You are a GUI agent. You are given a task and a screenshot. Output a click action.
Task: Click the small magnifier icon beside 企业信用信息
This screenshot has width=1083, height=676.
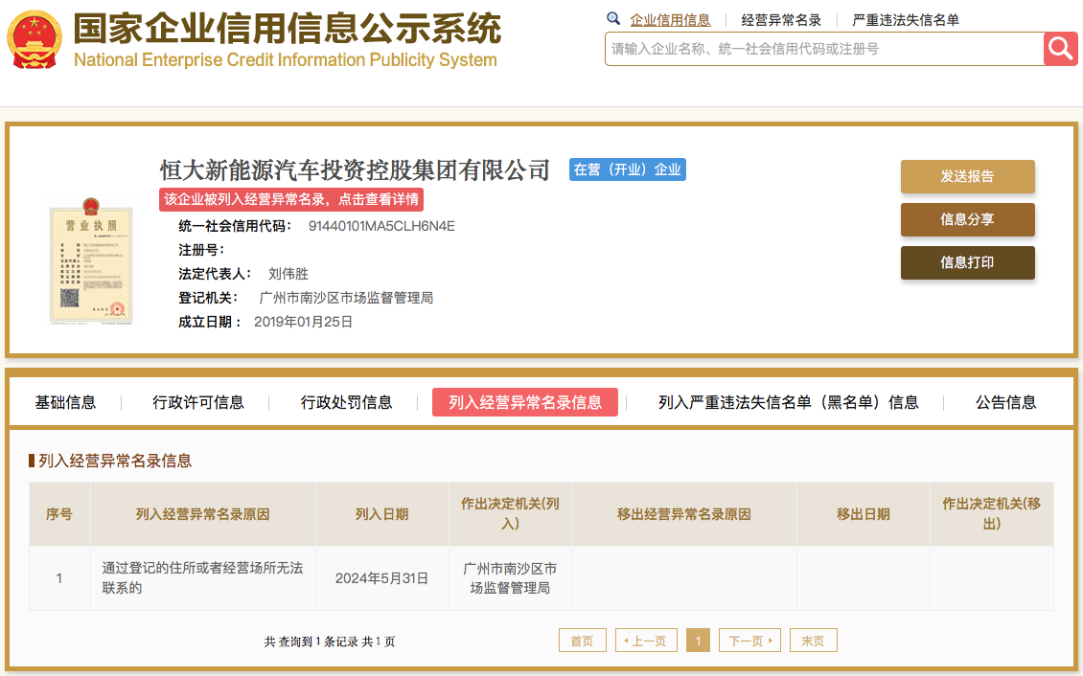coord(613,18)
